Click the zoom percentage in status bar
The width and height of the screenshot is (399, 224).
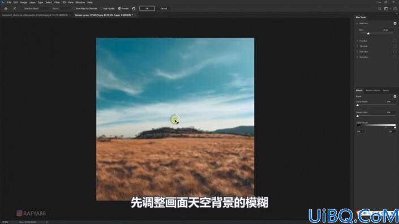click(x=5, y=222)
